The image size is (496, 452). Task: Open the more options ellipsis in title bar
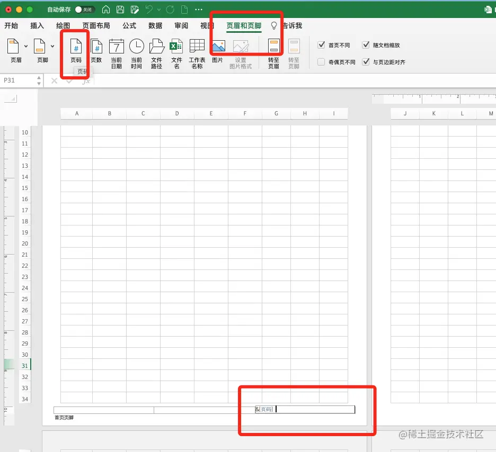tap(199, 10)
